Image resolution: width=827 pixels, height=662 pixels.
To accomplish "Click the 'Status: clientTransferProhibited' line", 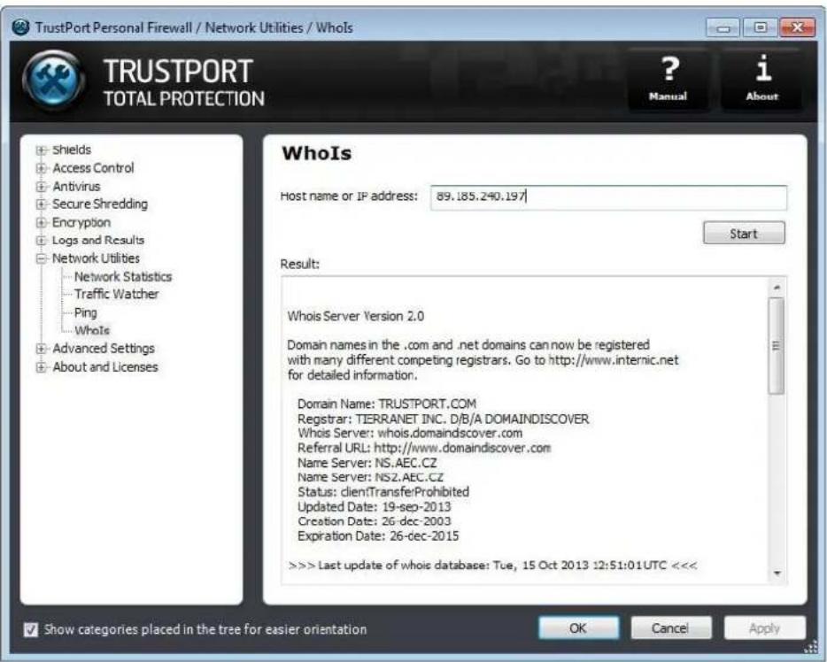I will coord(383,492).
